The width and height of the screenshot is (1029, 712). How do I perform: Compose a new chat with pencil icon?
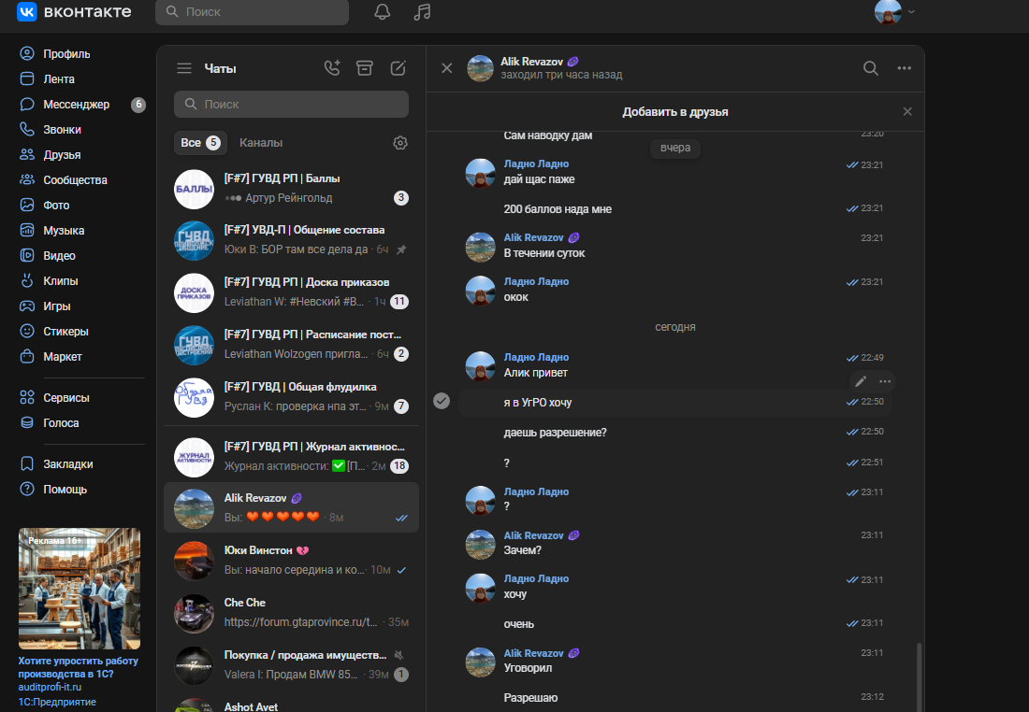(398, 68)
